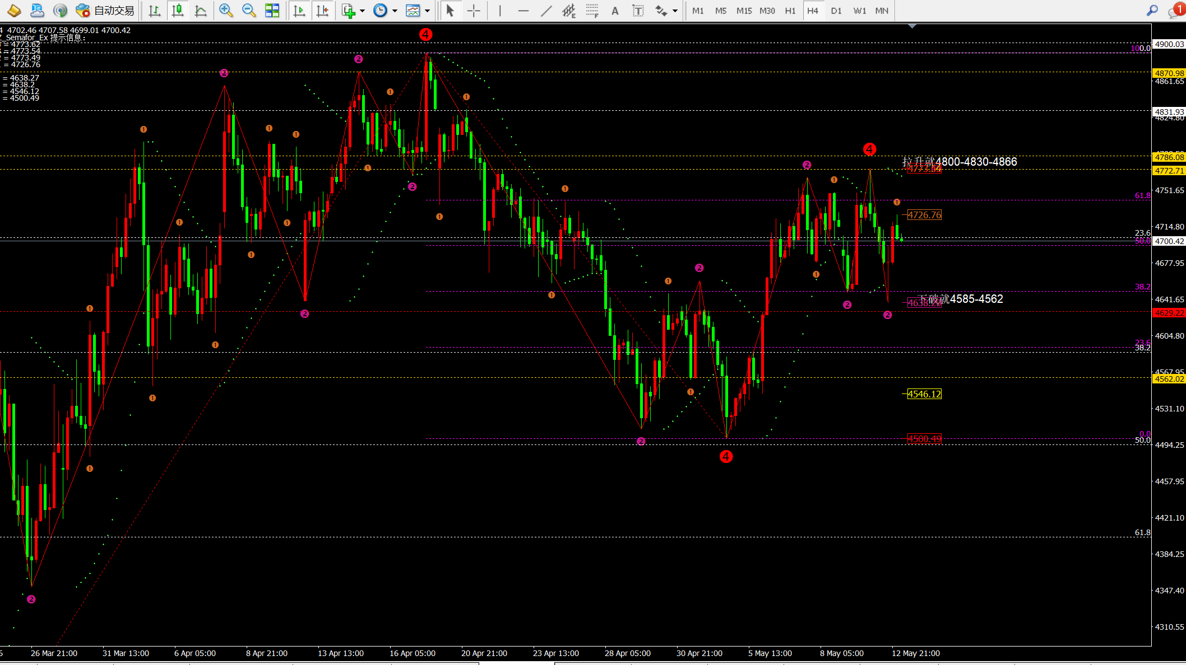
Task: Click the red 4 marker at chart top
Action: pyautogui.click(x=425, y=34)
